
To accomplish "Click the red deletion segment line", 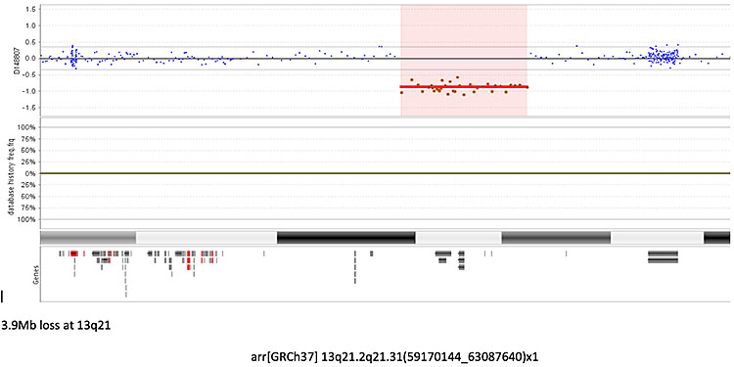I will click(x=464, y=86).
